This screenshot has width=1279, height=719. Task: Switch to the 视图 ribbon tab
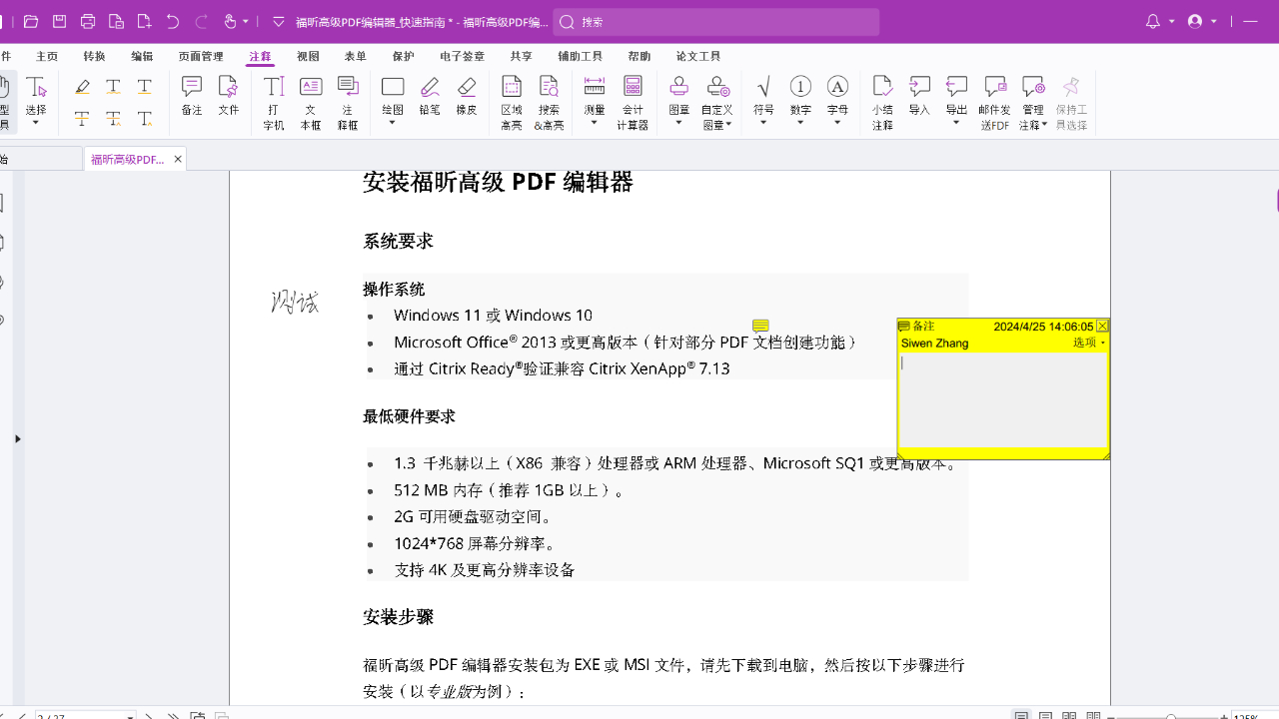pos(307,56)
